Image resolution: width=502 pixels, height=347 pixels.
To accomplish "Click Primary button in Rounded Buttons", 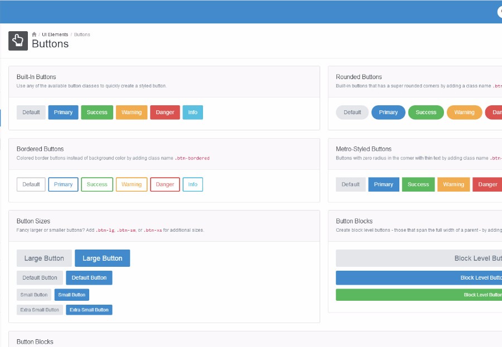I will 388,113.
